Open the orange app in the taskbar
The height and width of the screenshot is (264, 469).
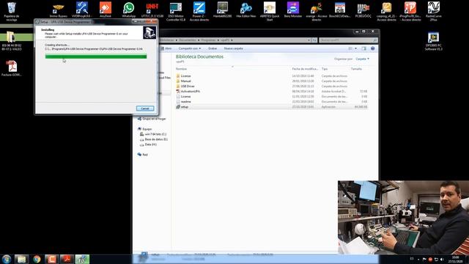tap(52, 259)
